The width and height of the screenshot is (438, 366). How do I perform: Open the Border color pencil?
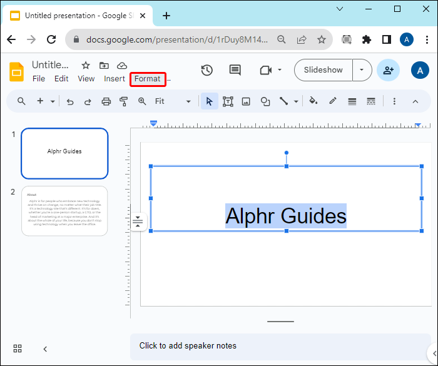point(332,101)
